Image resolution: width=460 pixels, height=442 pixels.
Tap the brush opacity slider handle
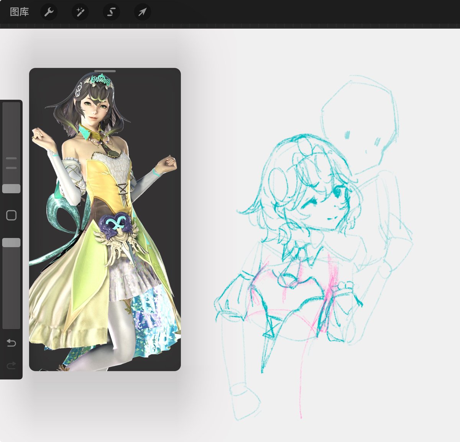click(11, 242)
